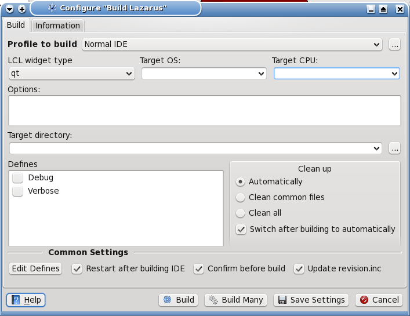Click inside the Options text field
410x316 pixels.
[205, 111]
